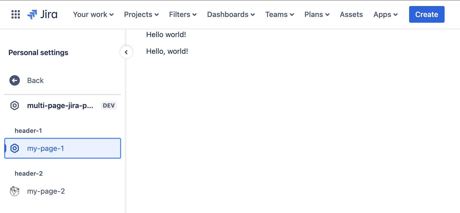Open the Projects dropdown menu
460x213 pixels.
click(141, 14)
